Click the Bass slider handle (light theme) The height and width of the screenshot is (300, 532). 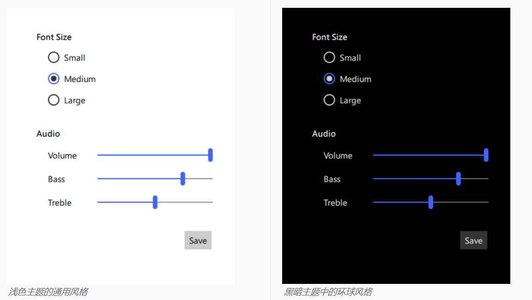[x=183, y=179]
